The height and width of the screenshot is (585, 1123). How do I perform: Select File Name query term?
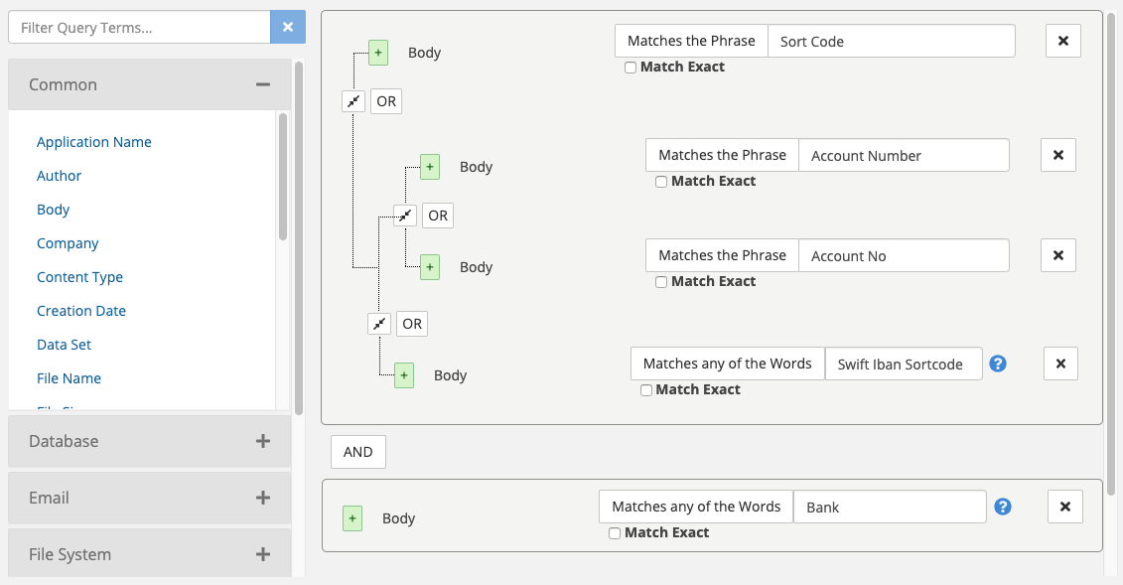tap(69, 378)
